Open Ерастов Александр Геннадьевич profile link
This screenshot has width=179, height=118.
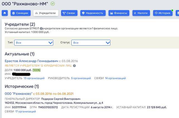click(31, 61)
